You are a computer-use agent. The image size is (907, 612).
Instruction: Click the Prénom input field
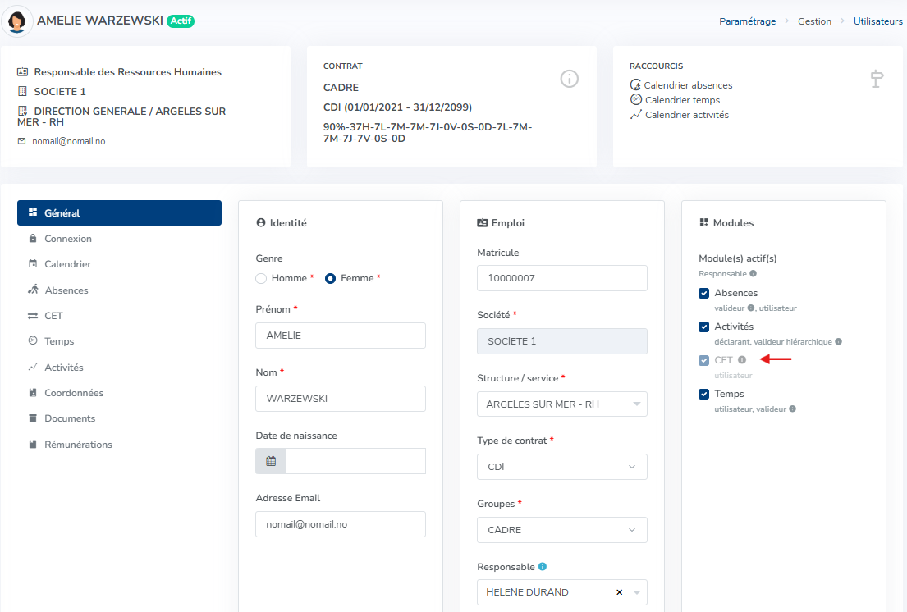coord(341,336)
